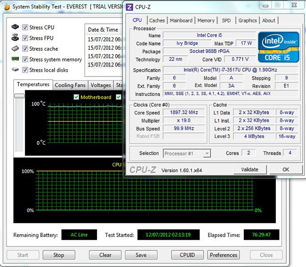Stop the system stability test
306x267 pixels.
coord(59,255)
